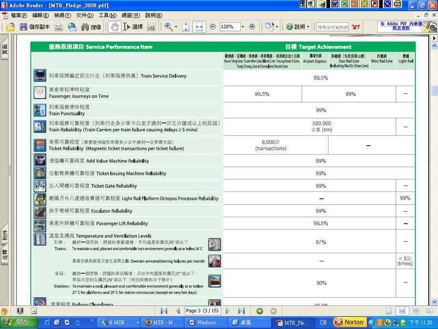This screenshot has width=438, height=329.
Task: Click the Yahoo Y! search icon
Action: tap(355, 27)
